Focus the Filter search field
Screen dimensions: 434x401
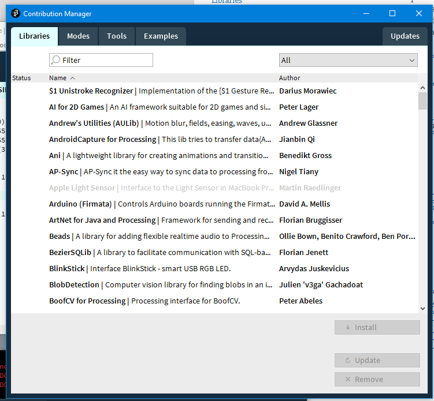tap(101, 60)
